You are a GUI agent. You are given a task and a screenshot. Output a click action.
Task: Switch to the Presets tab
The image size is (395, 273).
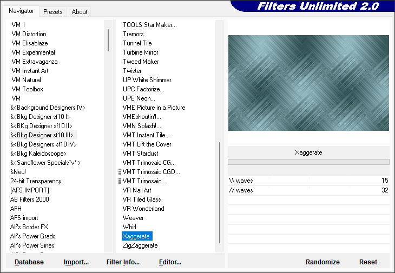click(53, 11)
